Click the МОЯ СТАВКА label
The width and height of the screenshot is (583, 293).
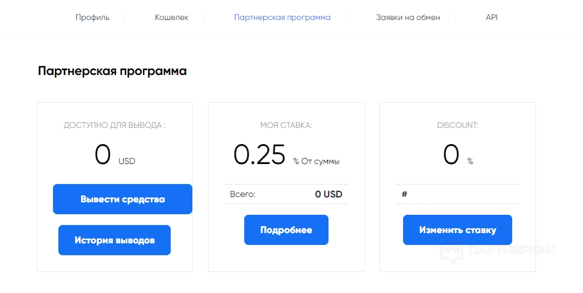pyautogui.click(x=286, y=125)
